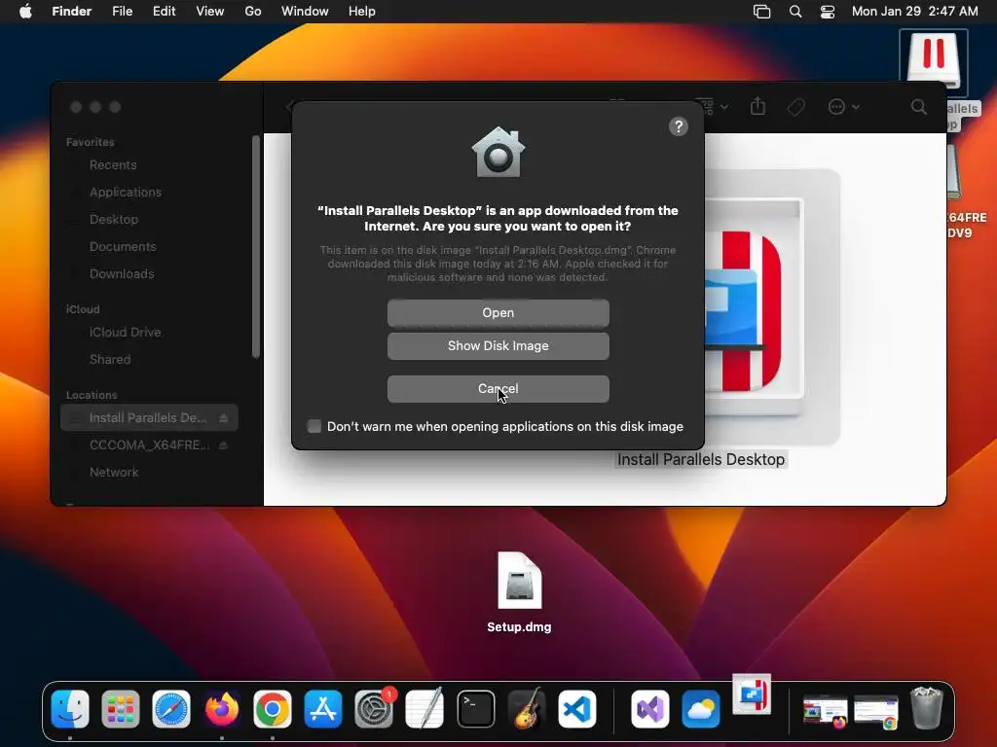Viewport: 997px width, 747px height.
Task: Open the Finder menu
Action: click(x=71, y=12)
